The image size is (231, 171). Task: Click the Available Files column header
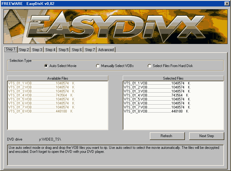click(x=58, y=78)
